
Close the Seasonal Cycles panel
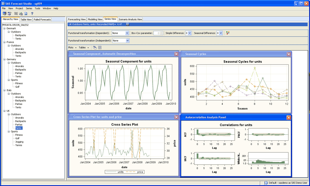tap(289, 54)
